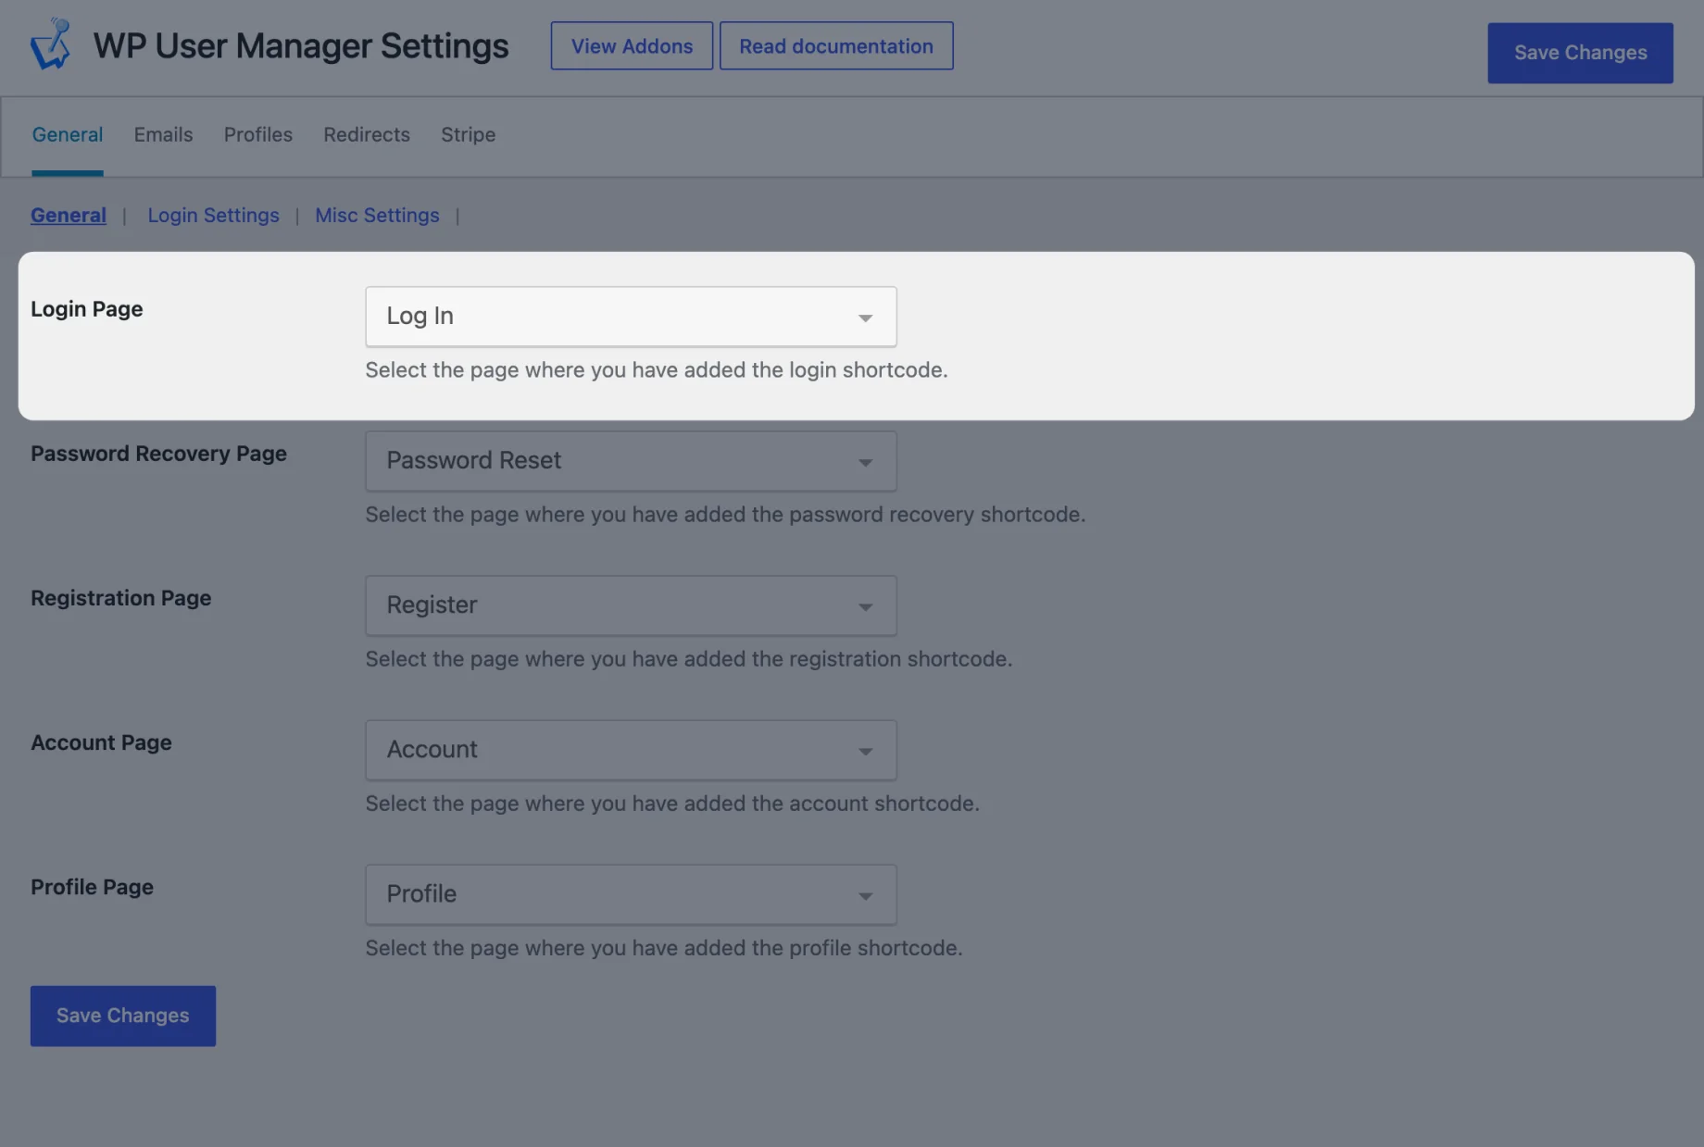
Task: Go to the Redirects tab
Action: click(367, 134)
